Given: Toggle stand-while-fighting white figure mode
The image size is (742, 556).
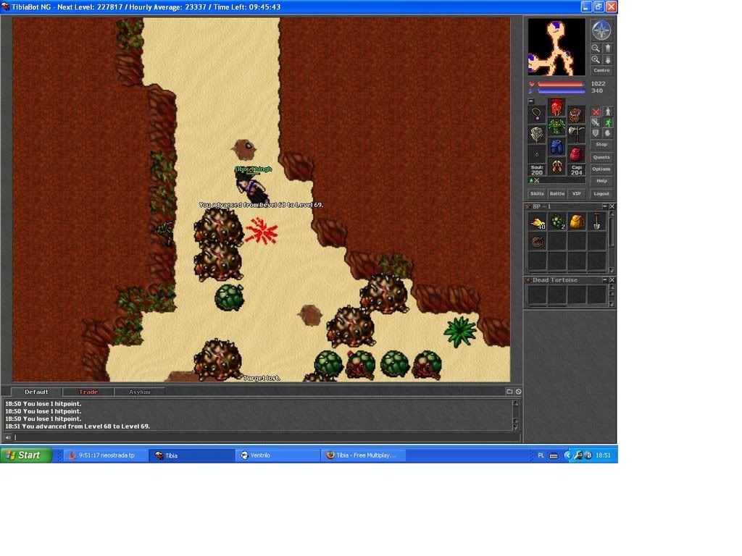Looking at the screenshot, I should [x=608, y=112].
